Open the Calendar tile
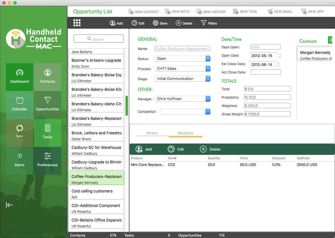The width and height of the screenshot is (335, 238). [x=20, y=104]
